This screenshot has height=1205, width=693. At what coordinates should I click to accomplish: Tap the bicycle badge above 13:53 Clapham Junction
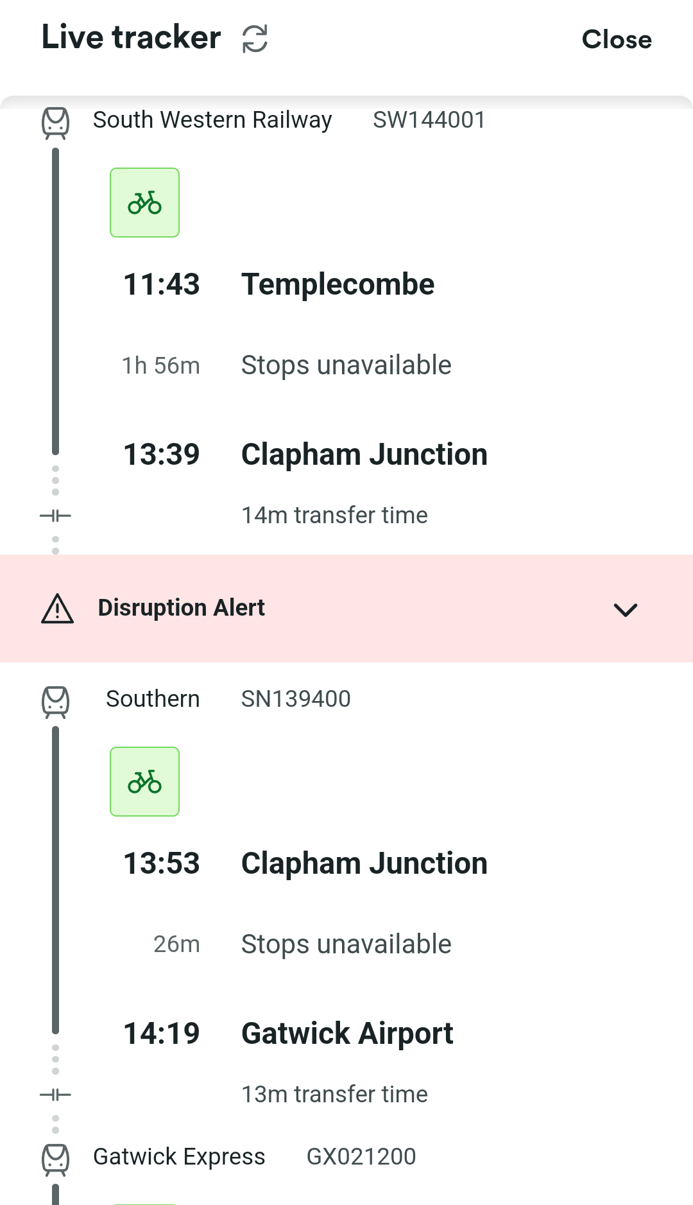(x=145, y=782)
